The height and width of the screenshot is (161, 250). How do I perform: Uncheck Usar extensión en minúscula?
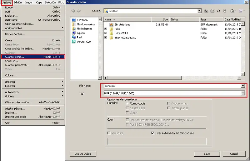point(152,133)
